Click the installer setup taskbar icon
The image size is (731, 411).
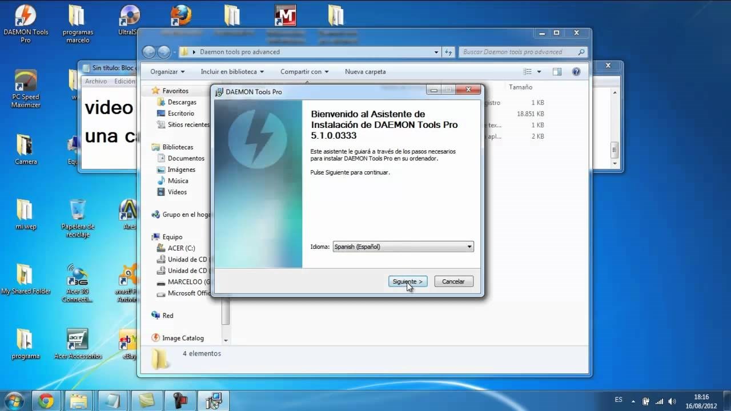pyautogui.click(x=214, y=401)
